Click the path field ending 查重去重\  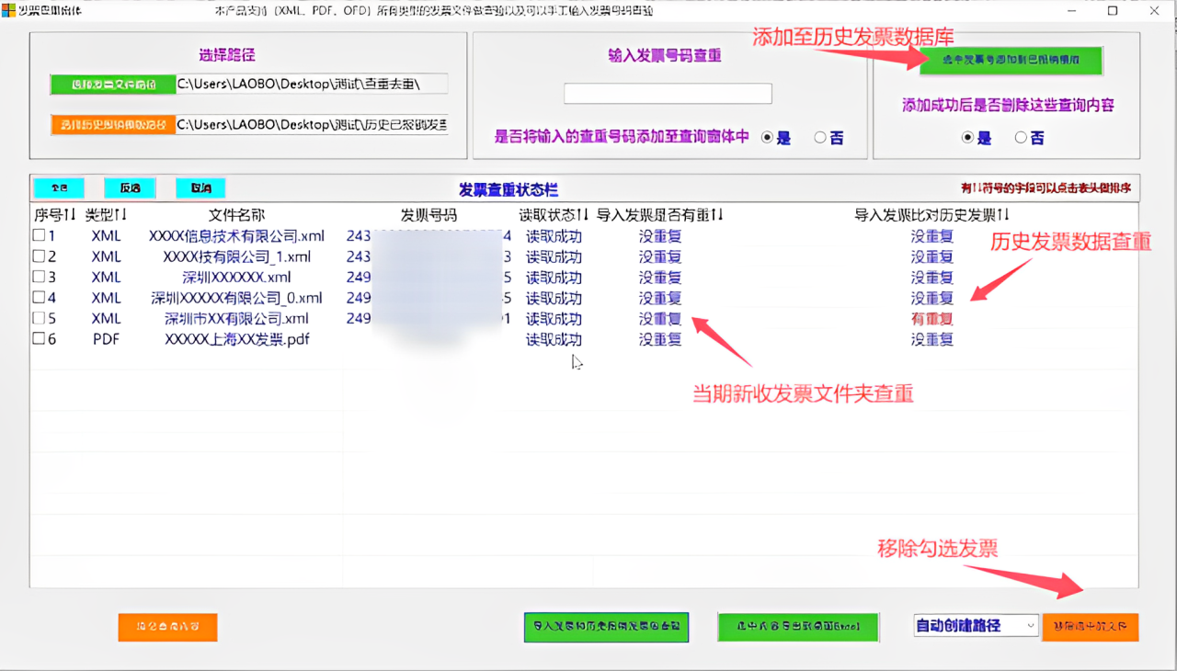312,85
